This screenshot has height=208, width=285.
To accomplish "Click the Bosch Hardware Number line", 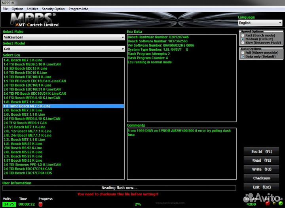I will coord(158,37).
